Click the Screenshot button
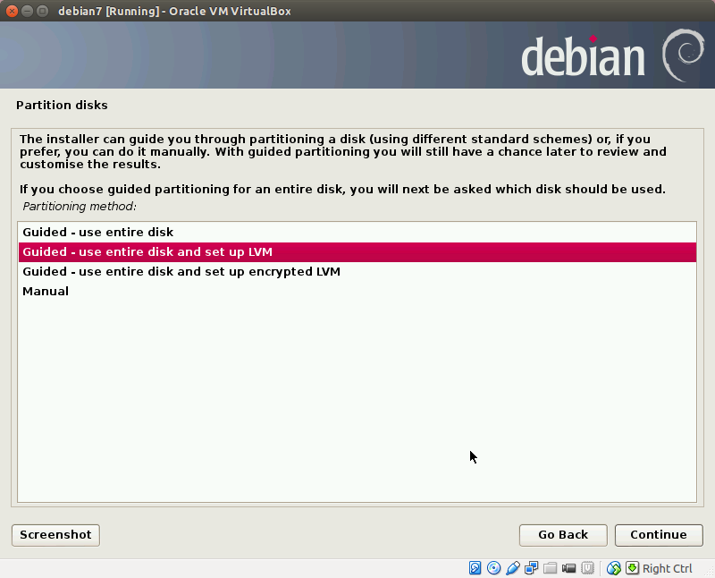 [55, 535]
